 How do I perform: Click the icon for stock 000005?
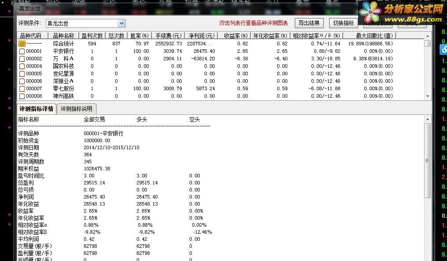[22, 74]
